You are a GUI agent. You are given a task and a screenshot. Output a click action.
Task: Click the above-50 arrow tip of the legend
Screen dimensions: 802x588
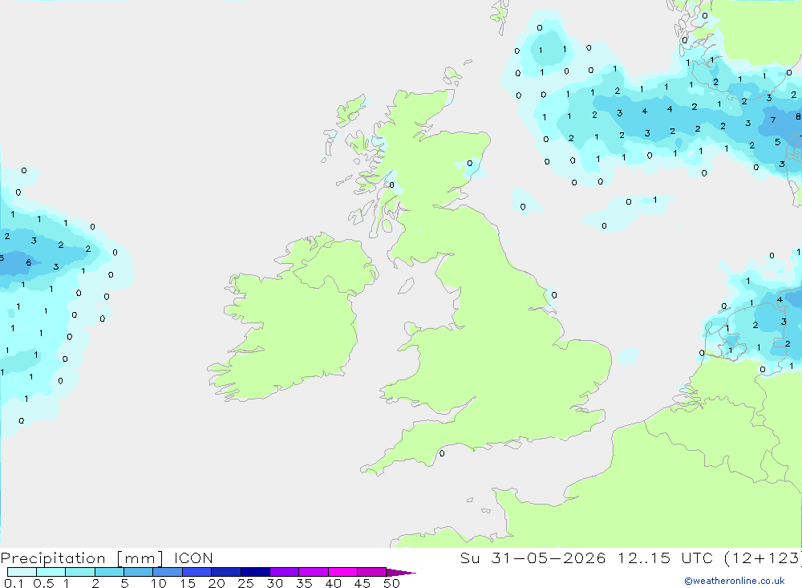click(401, 573)
